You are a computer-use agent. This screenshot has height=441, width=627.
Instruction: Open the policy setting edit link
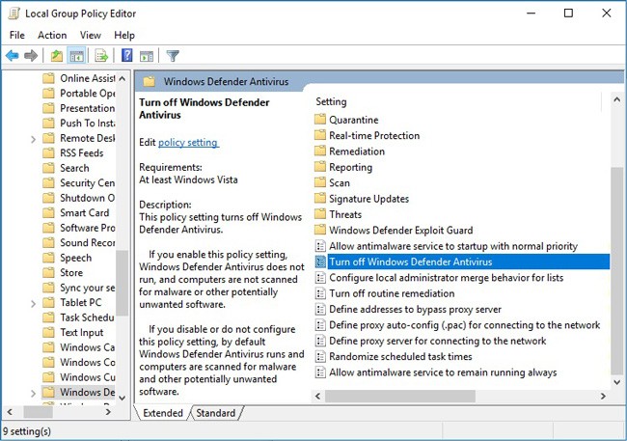pyautogui.click(x=188, y=143)
